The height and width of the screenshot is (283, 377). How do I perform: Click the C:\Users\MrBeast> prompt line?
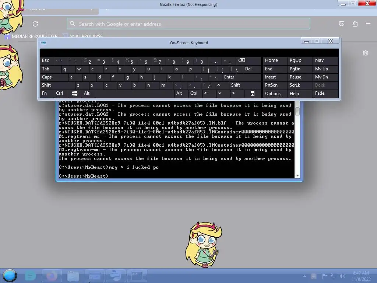click(x=84, y=176)
